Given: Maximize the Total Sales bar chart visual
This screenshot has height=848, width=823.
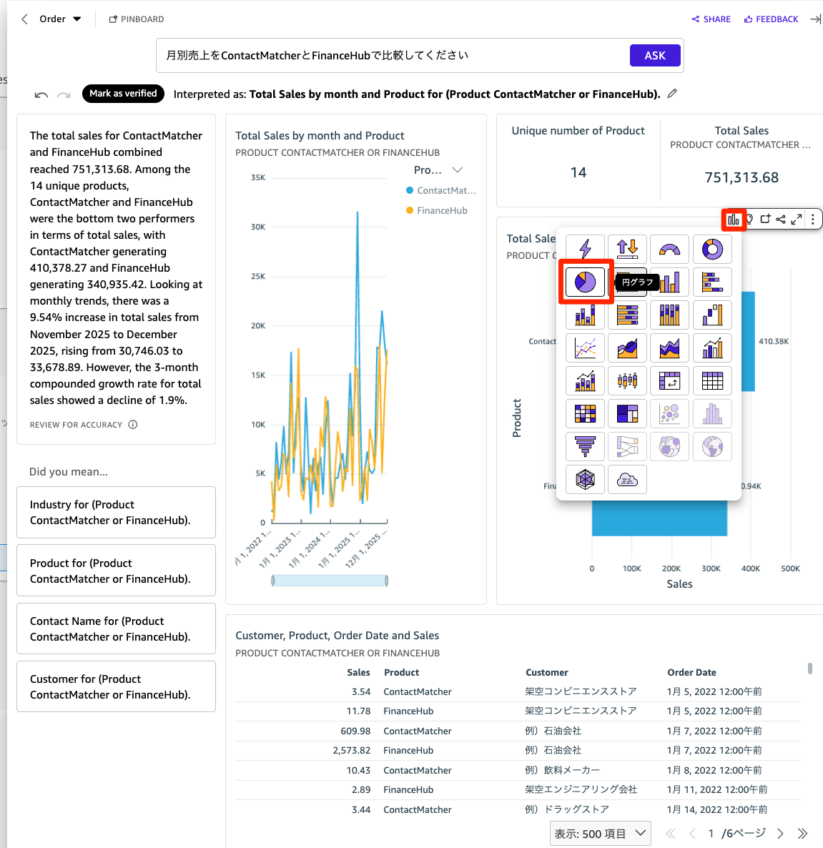Looking at the screenshot, I should coord(797,220).
